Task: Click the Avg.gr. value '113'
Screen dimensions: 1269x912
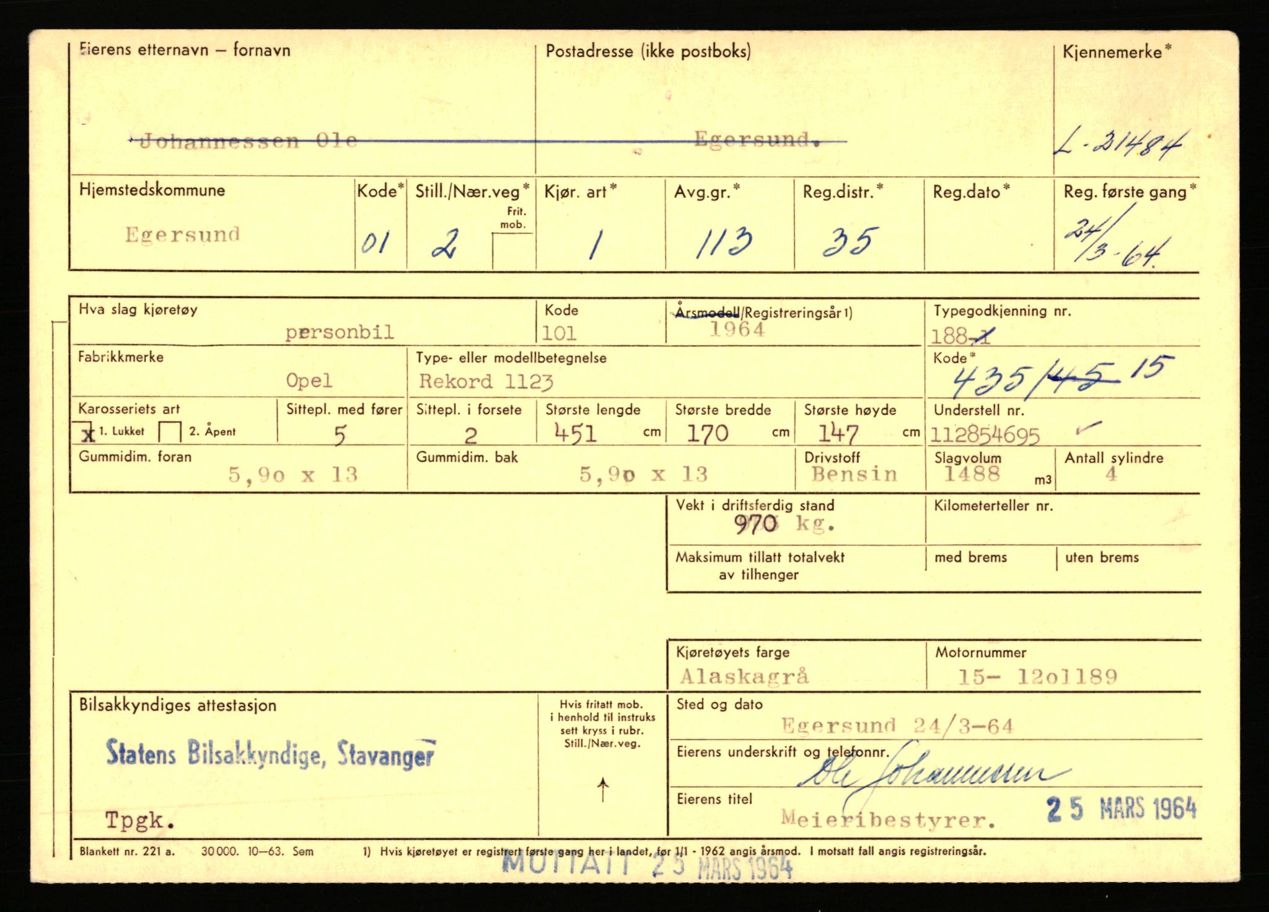Action: click(x=723, y=242)
